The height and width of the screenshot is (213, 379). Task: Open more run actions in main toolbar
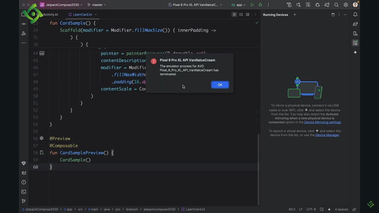pos(269,5)
